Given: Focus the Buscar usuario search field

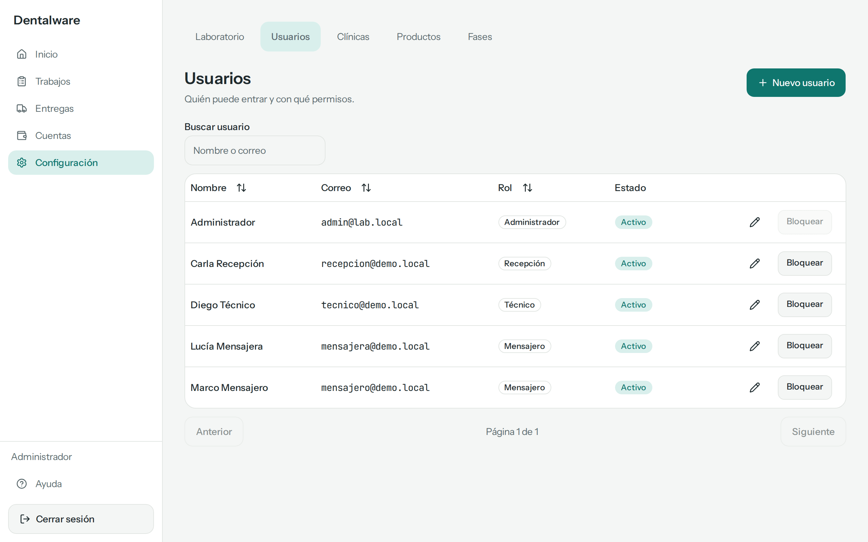Looking at the screenshot, I should click(x=255, y=150).
